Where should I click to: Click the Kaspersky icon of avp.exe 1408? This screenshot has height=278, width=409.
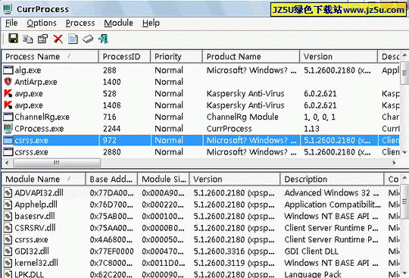pos(8,105)
